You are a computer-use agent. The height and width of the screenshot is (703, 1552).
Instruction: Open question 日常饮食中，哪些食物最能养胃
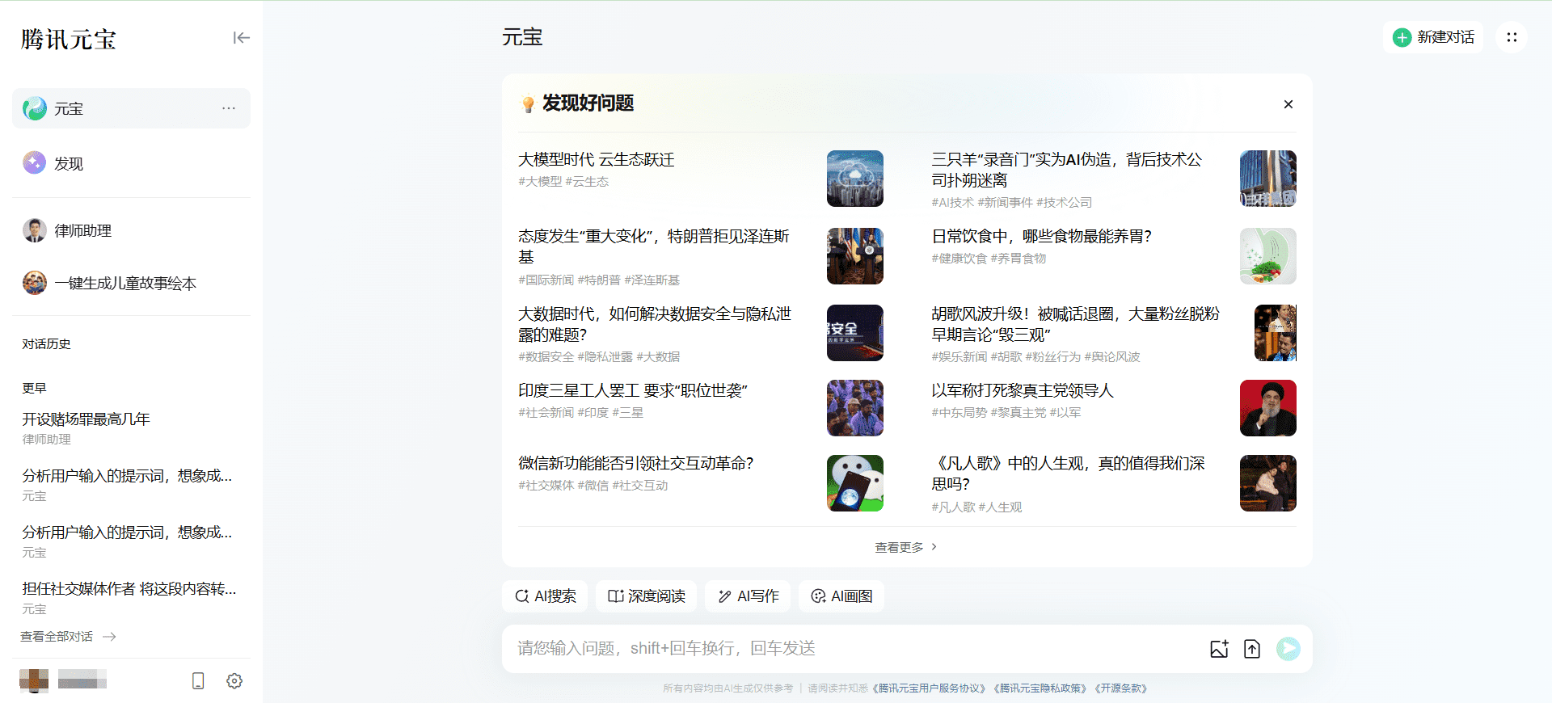click(x=1042, y=236)
